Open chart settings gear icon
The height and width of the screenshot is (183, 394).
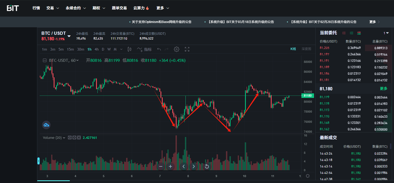click(x=176, y=49)
